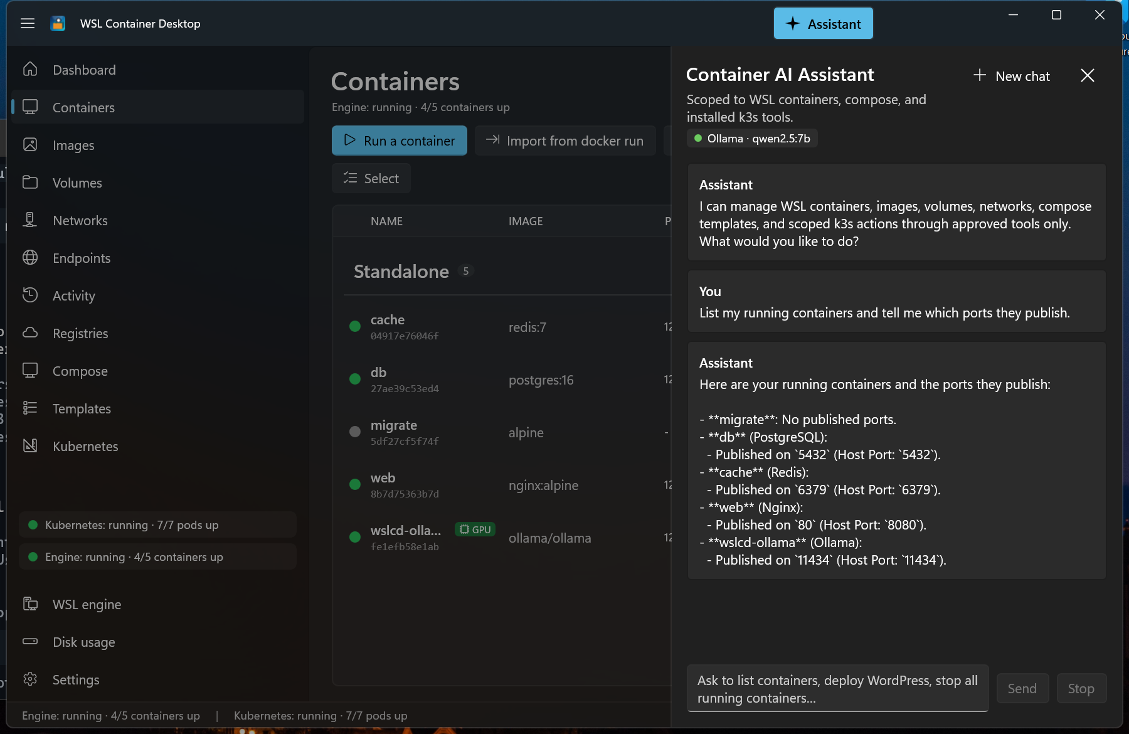Open the Volumes folder icon
Screen dimensions: 1129x734
pos(30,182)
